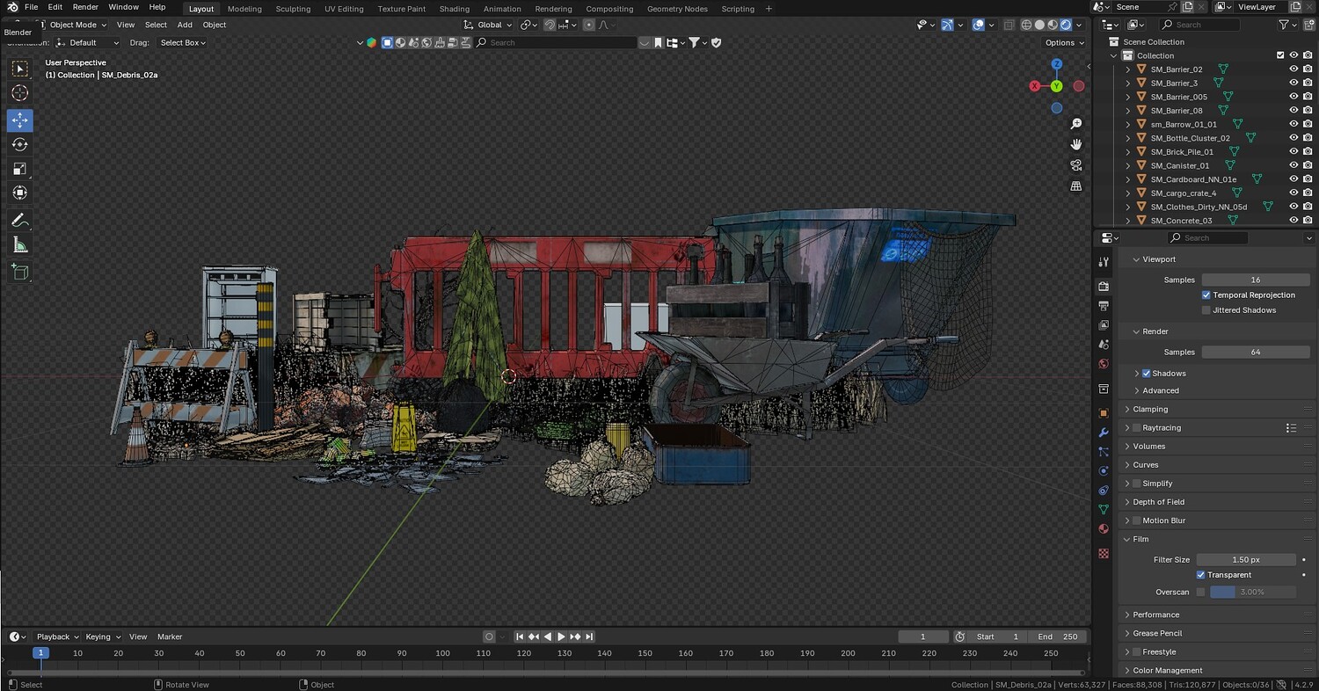Pick the Measure tool

point(20,245)
